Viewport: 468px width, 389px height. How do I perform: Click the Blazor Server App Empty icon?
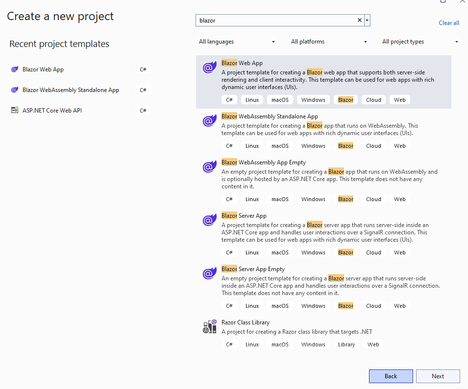(x=210, y=273)
